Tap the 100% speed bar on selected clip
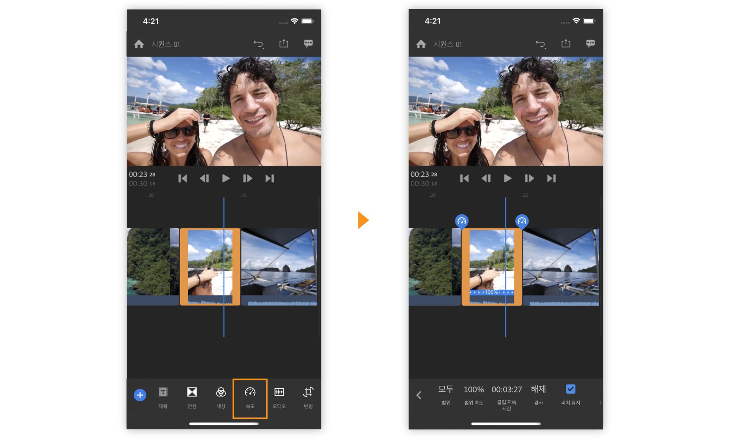The height and width of the screenshot is (445, 736). click(491, 292)
